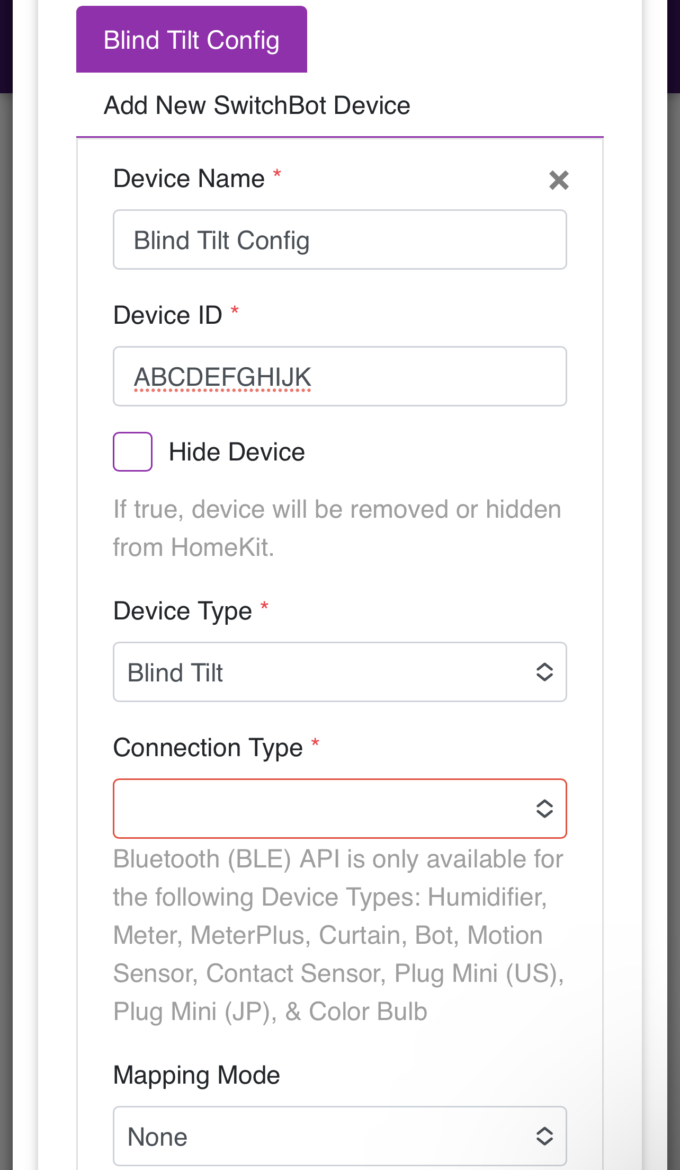Open the Device Type dropdown showing Blind Tilt
The height and width of the screenshot is (1170, 680).
[x=339, y=672]
